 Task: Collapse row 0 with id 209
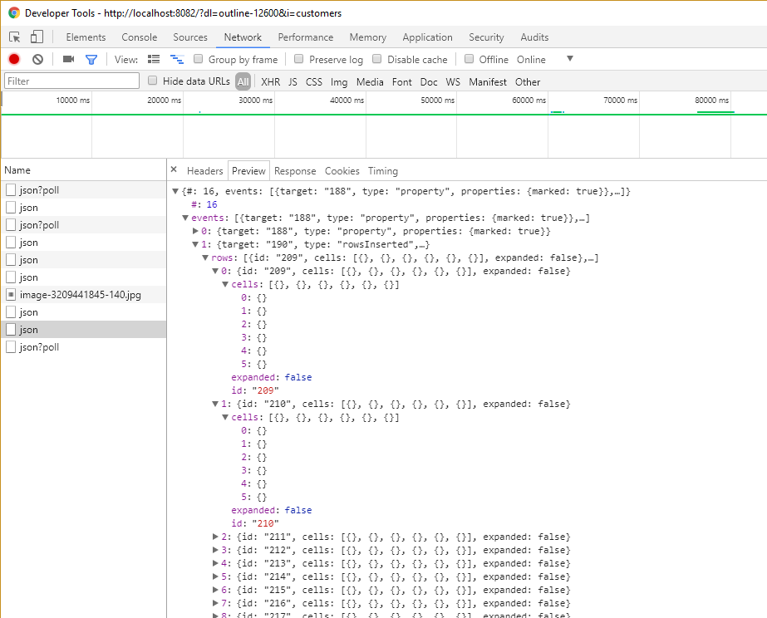click(x=214, y=271)
